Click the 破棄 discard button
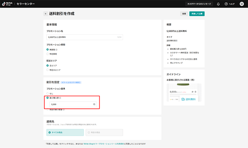Screen dimensions: 248x148 (184, 13)
